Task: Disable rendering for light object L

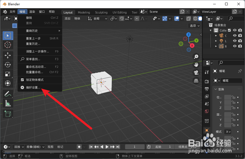Action: (240, 41)
